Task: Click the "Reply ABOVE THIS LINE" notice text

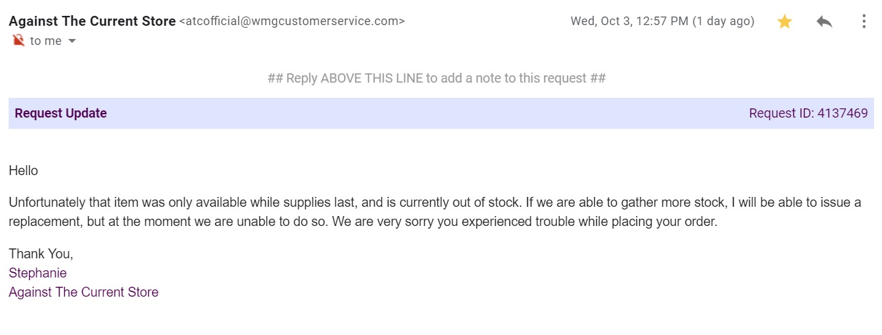Action: 437,79
